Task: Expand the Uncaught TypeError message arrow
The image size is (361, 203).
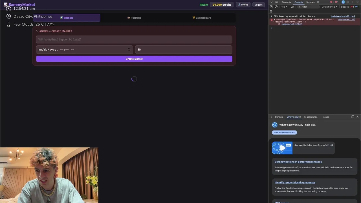Action: point(275,19)
